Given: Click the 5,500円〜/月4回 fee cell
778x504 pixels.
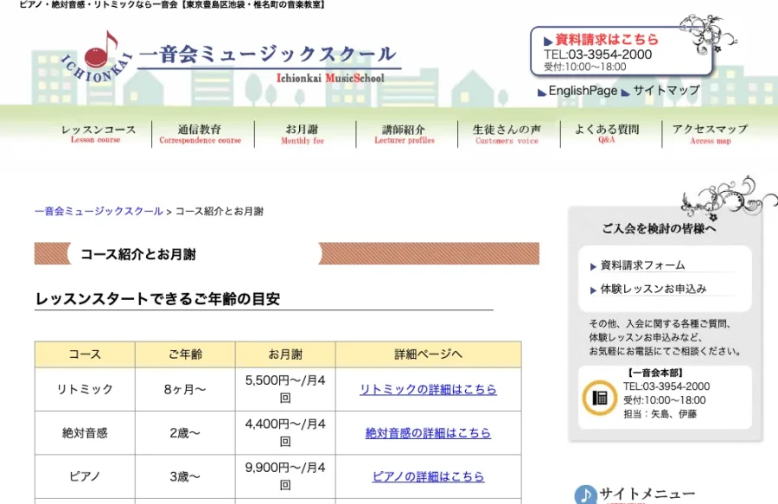Looking at the screenshot, I should (285, 389).
